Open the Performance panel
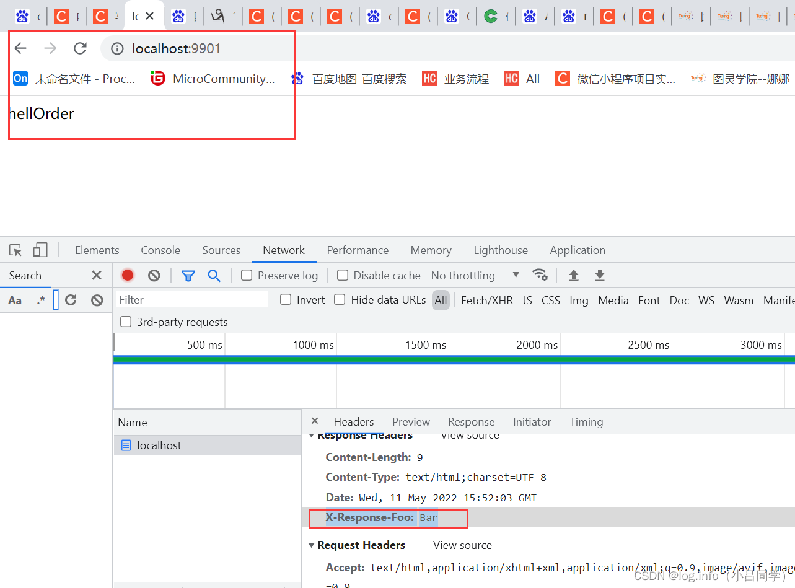Screen dimensions: 795x588 [358, 250]
